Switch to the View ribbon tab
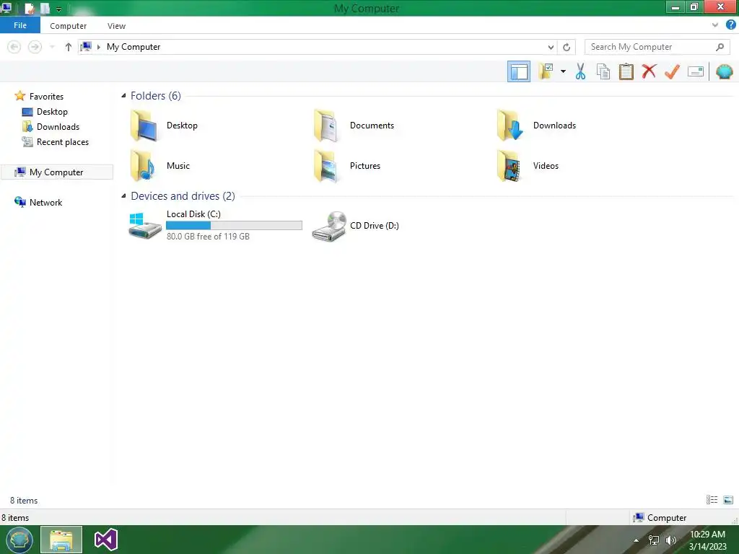Screen dimensions: 739x554 [116, 26]
